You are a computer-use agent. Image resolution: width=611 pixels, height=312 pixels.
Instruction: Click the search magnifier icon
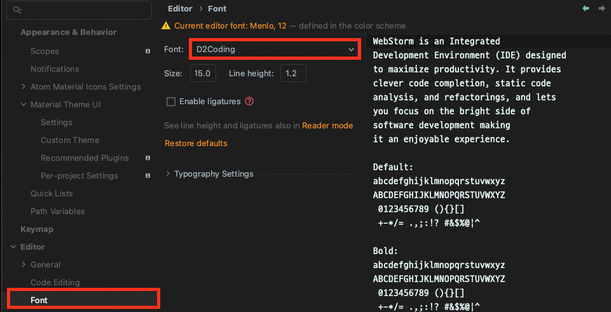[17, 10]
